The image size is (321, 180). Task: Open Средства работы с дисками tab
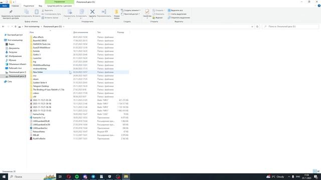(x=59, y=6)
